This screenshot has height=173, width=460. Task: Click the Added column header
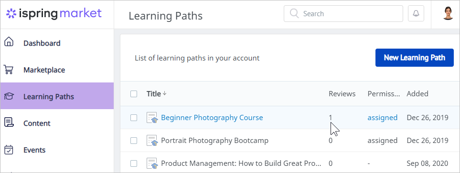click(417, 94)
